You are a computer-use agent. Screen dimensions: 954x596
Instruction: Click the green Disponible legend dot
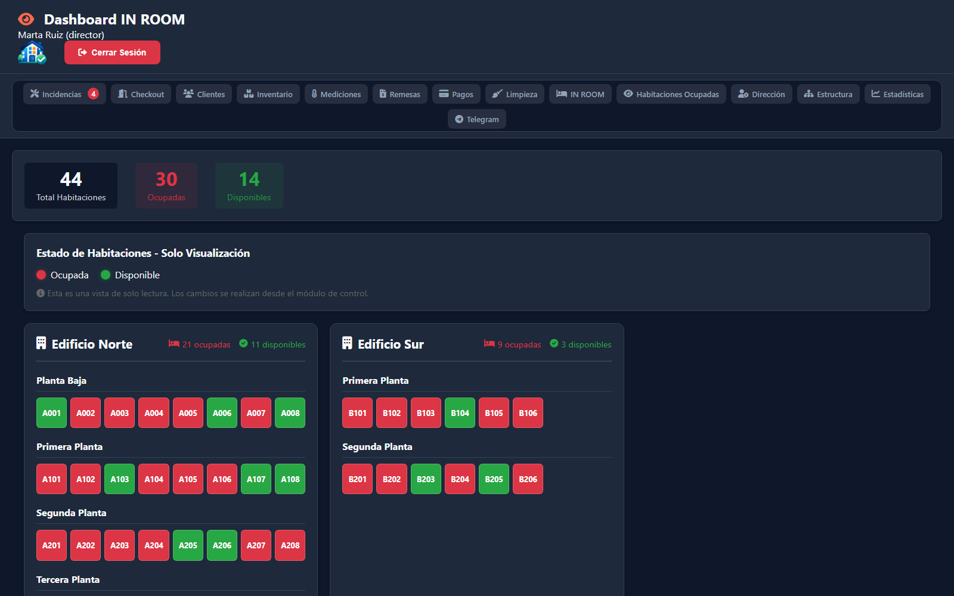(x=106, y=275)
